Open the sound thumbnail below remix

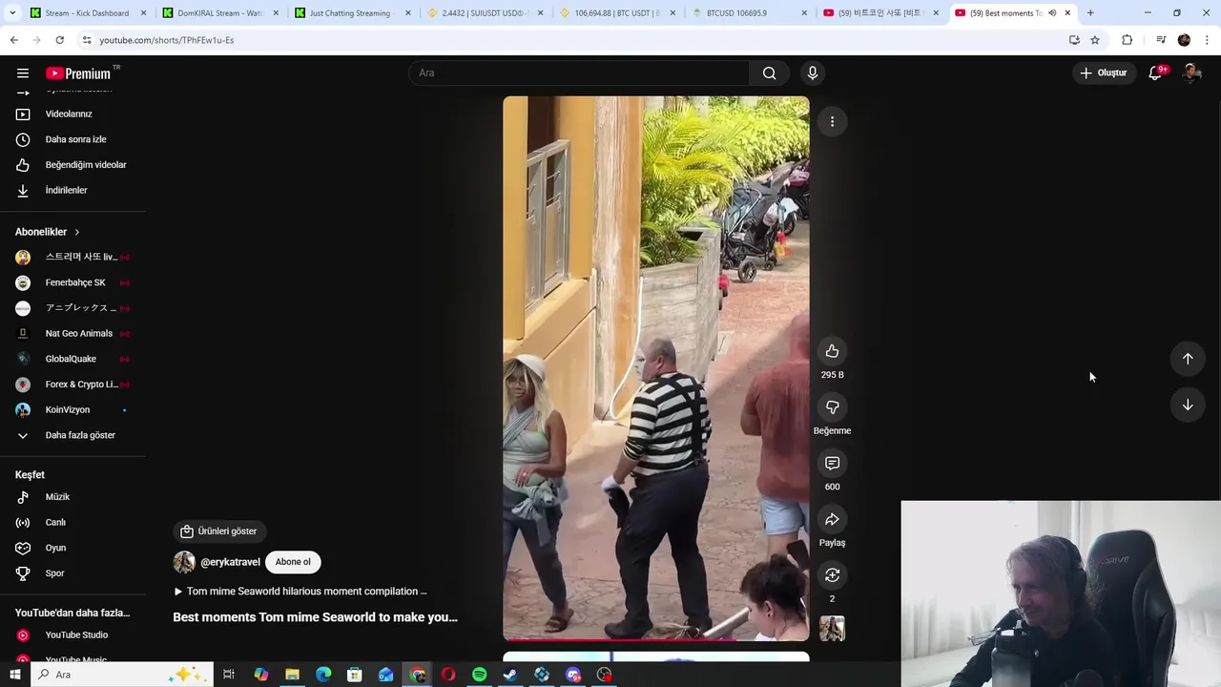pos(832,629)
